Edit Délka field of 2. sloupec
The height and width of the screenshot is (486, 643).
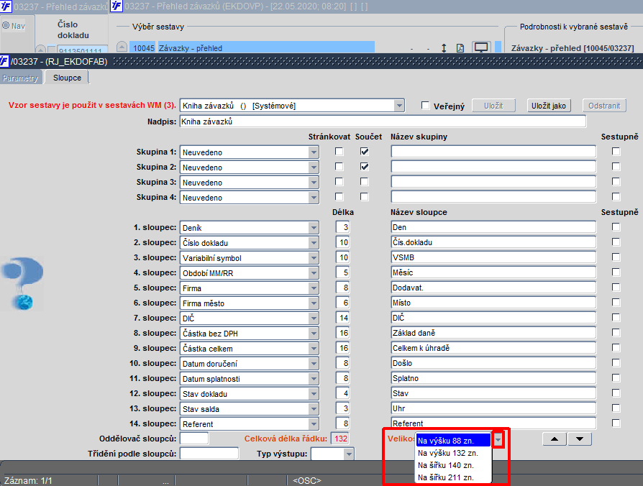click(342, 242)
